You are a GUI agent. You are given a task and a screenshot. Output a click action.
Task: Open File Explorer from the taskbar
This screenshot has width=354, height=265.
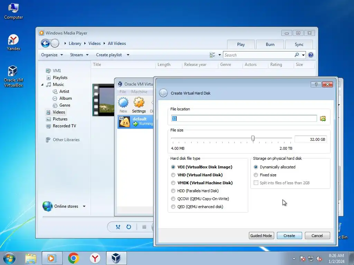tap(31, 258)
